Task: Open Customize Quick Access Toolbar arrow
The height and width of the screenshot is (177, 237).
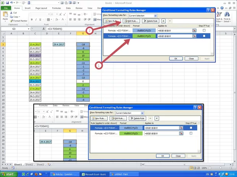Action: (78, 3)
